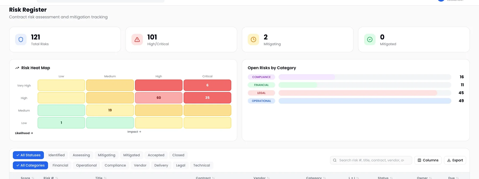The width and height of the screenshot is (479, 179).
Task: Click the '121' total risks value
Action: (x=36, y=37)
